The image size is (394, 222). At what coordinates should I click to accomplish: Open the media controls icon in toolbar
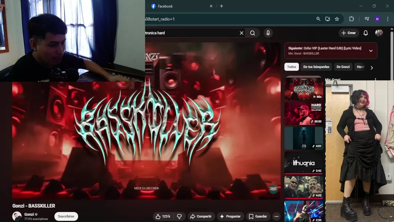click(x=367, y=19)
